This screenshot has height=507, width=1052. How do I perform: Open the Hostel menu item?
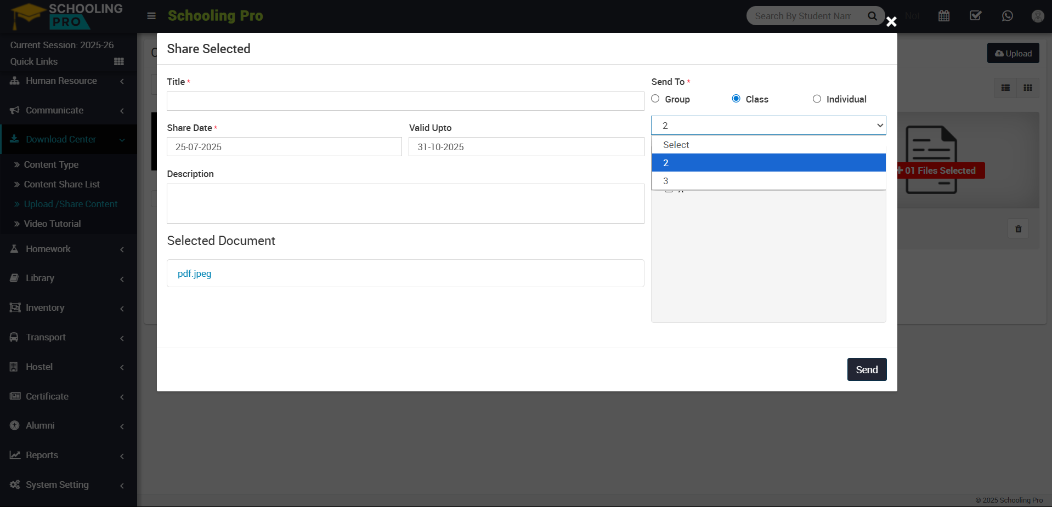point(39,367)
